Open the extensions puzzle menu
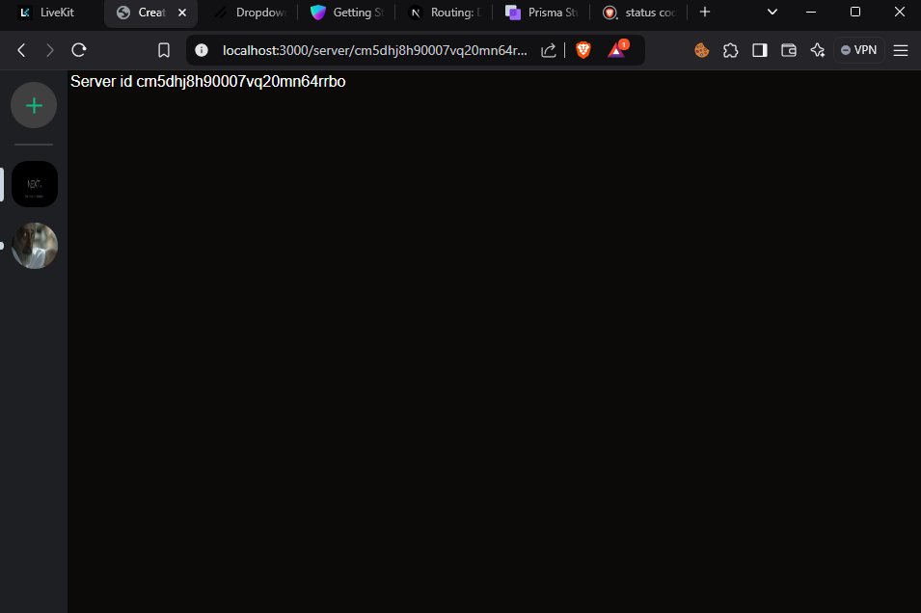This screenshot has height=613, width=921. pyautogui.click(x=730, y=50)
